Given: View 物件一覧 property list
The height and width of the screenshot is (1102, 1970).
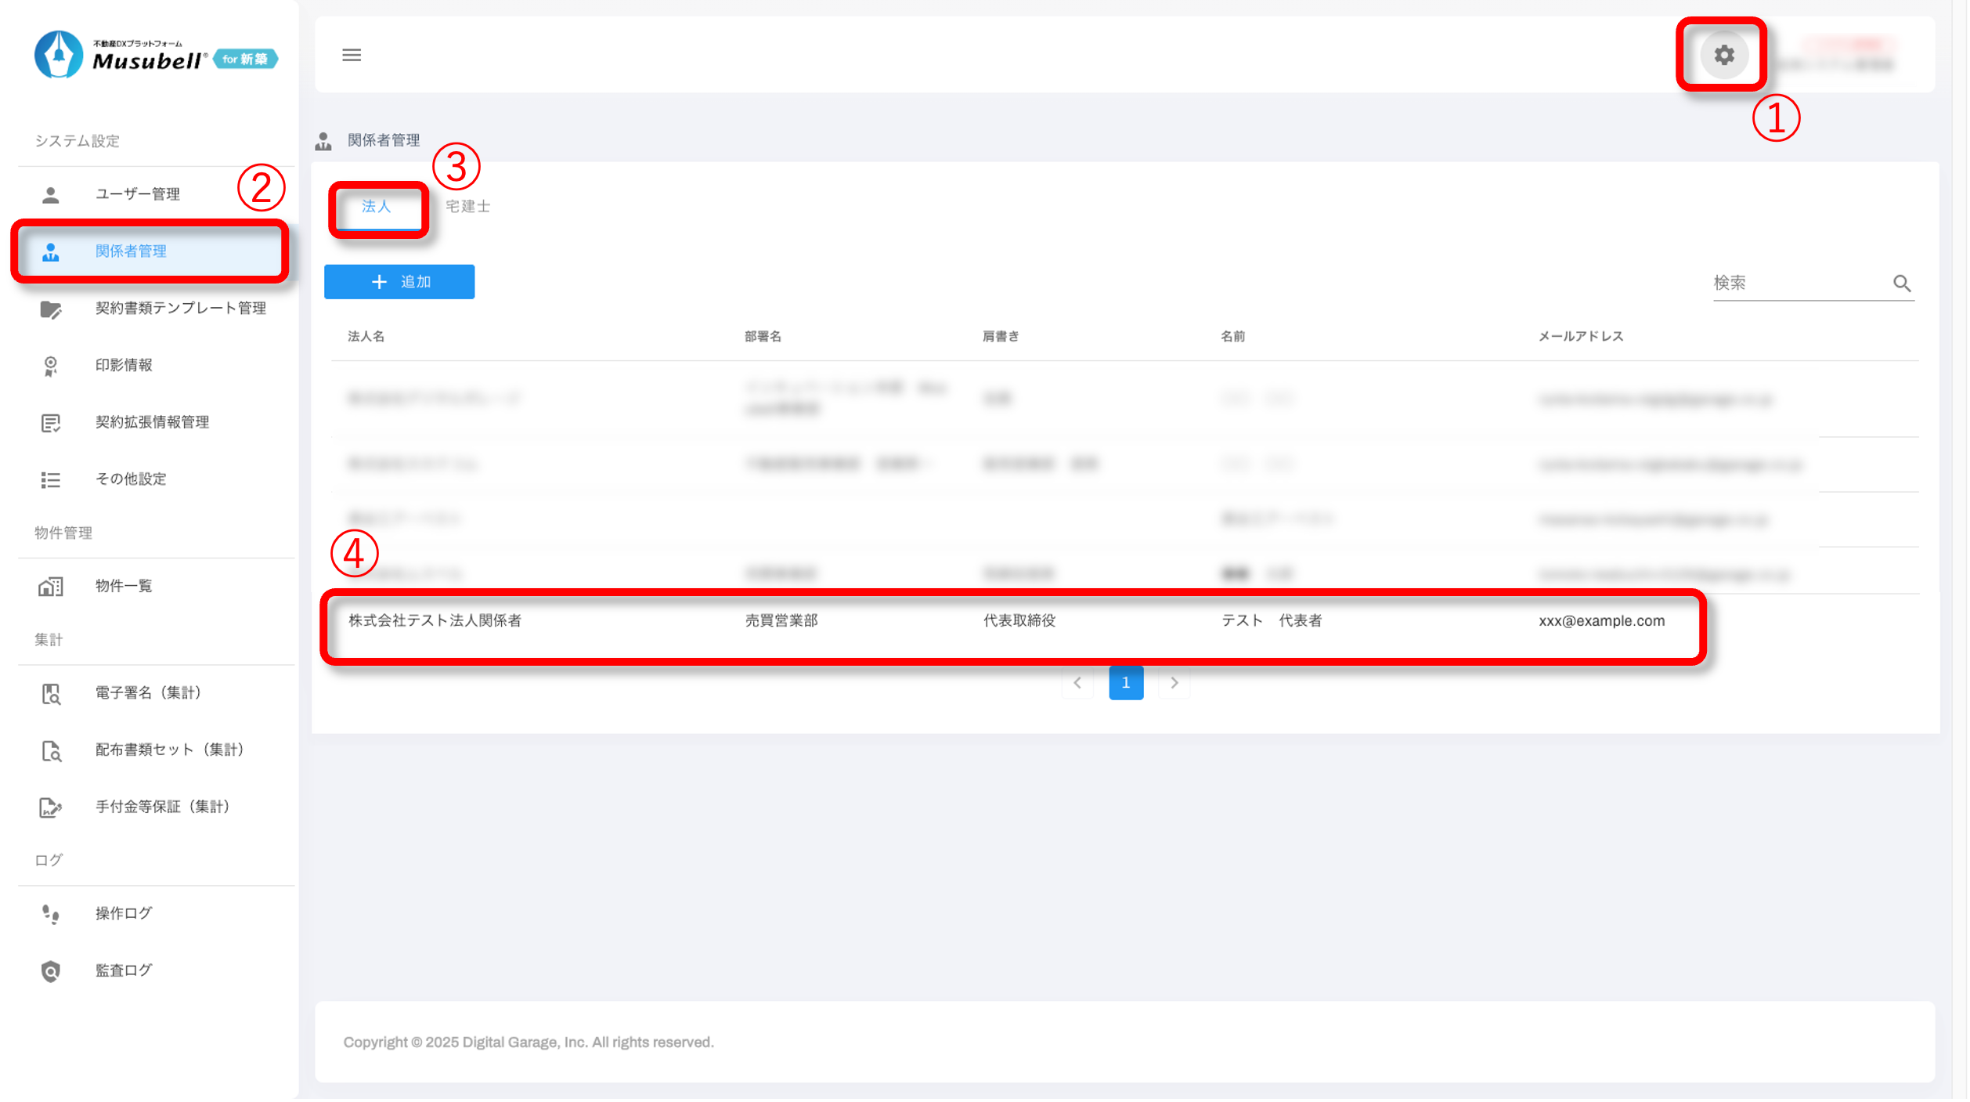Looking at the screenshot, I should click(x=124, y=587).
